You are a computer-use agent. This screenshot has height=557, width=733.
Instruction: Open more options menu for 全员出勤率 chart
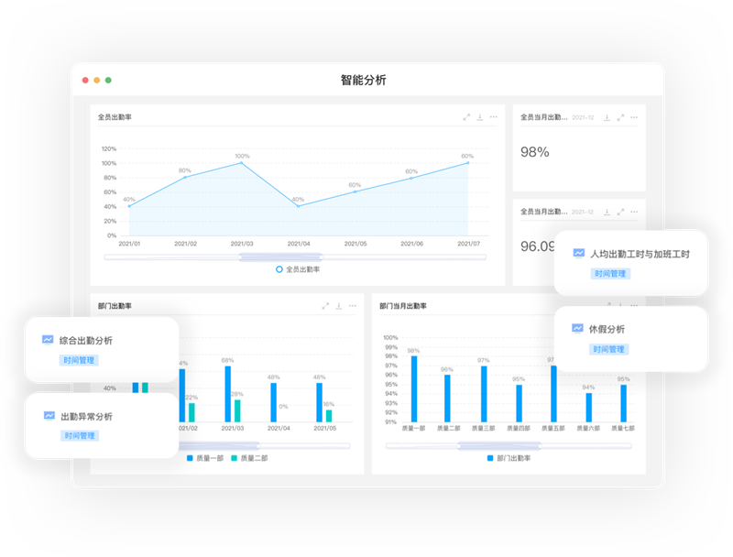pyautogui.click(x=494, y=117)
